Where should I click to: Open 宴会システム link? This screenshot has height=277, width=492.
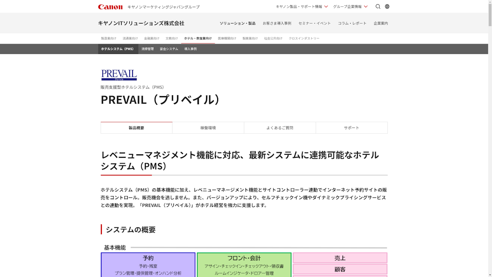169,49
